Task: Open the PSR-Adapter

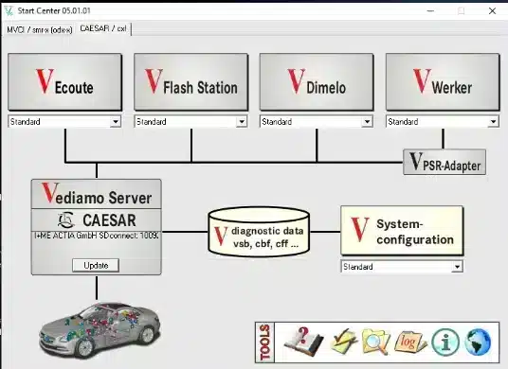Action: 444,162
